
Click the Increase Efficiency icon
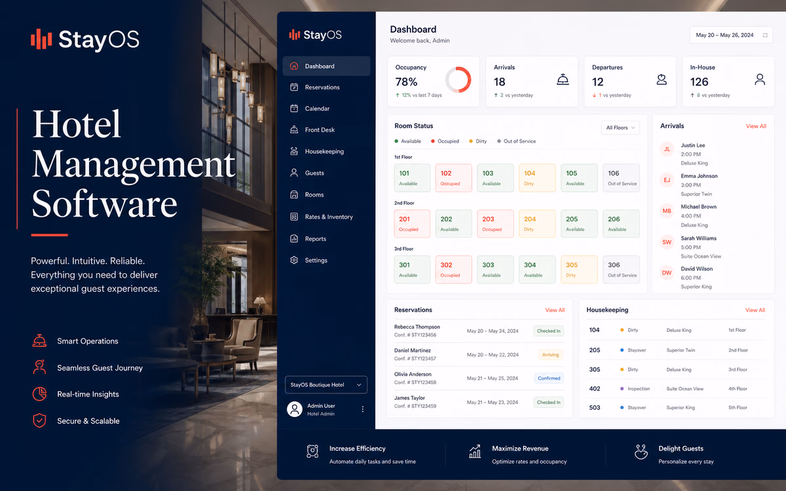pyautogui.click(x=312, y=451)
